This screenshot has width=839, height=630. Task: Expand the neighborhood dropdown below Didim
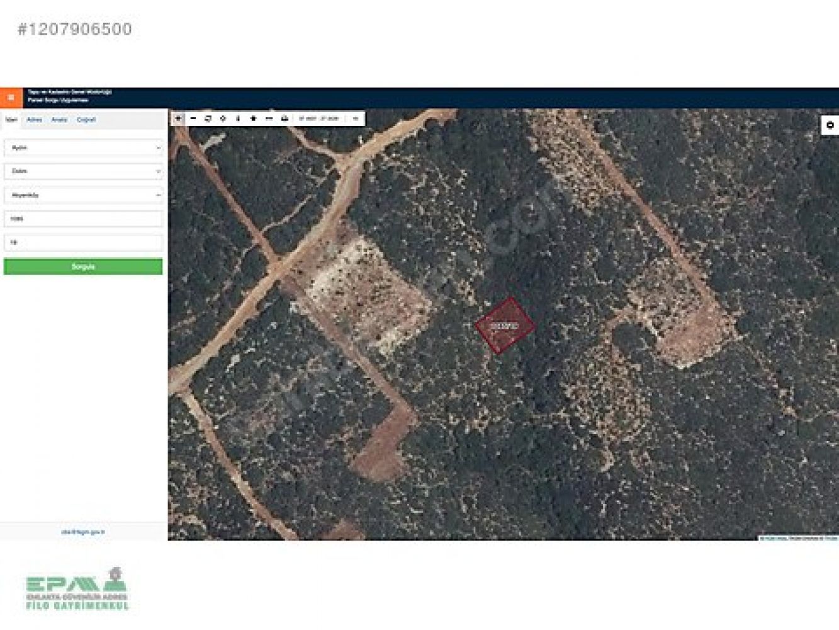(x=83, y=195)
